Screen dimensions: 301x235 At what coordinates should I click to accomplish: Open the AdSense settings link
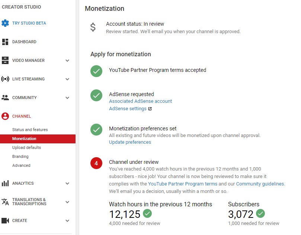[x=128, y=109]
